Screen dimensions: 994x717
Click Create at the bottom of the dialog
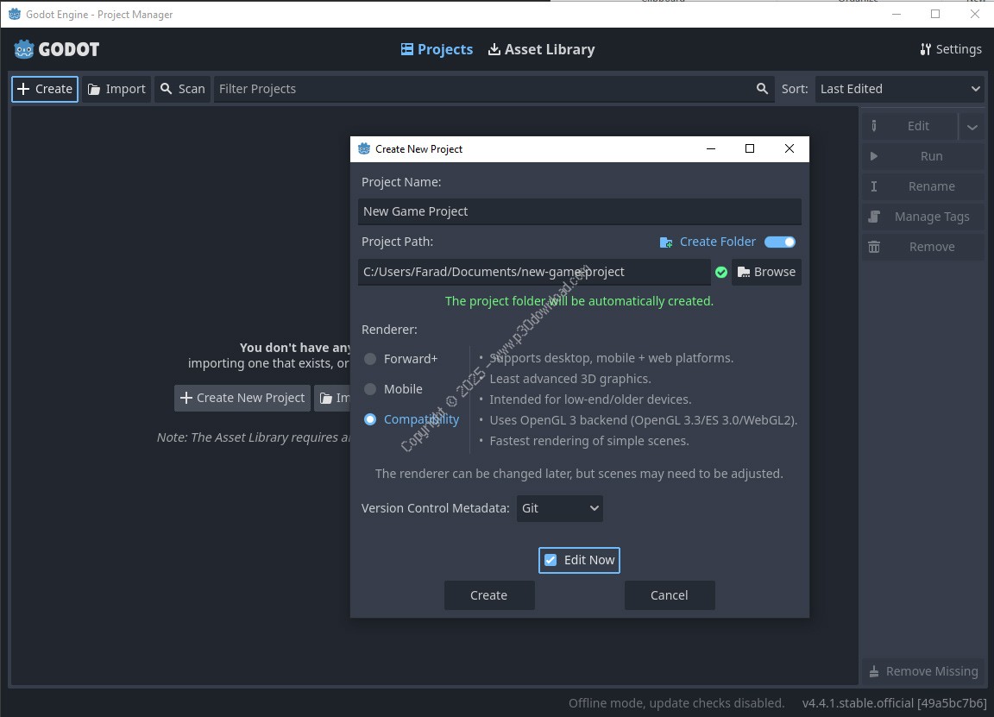tap(488, 595)
